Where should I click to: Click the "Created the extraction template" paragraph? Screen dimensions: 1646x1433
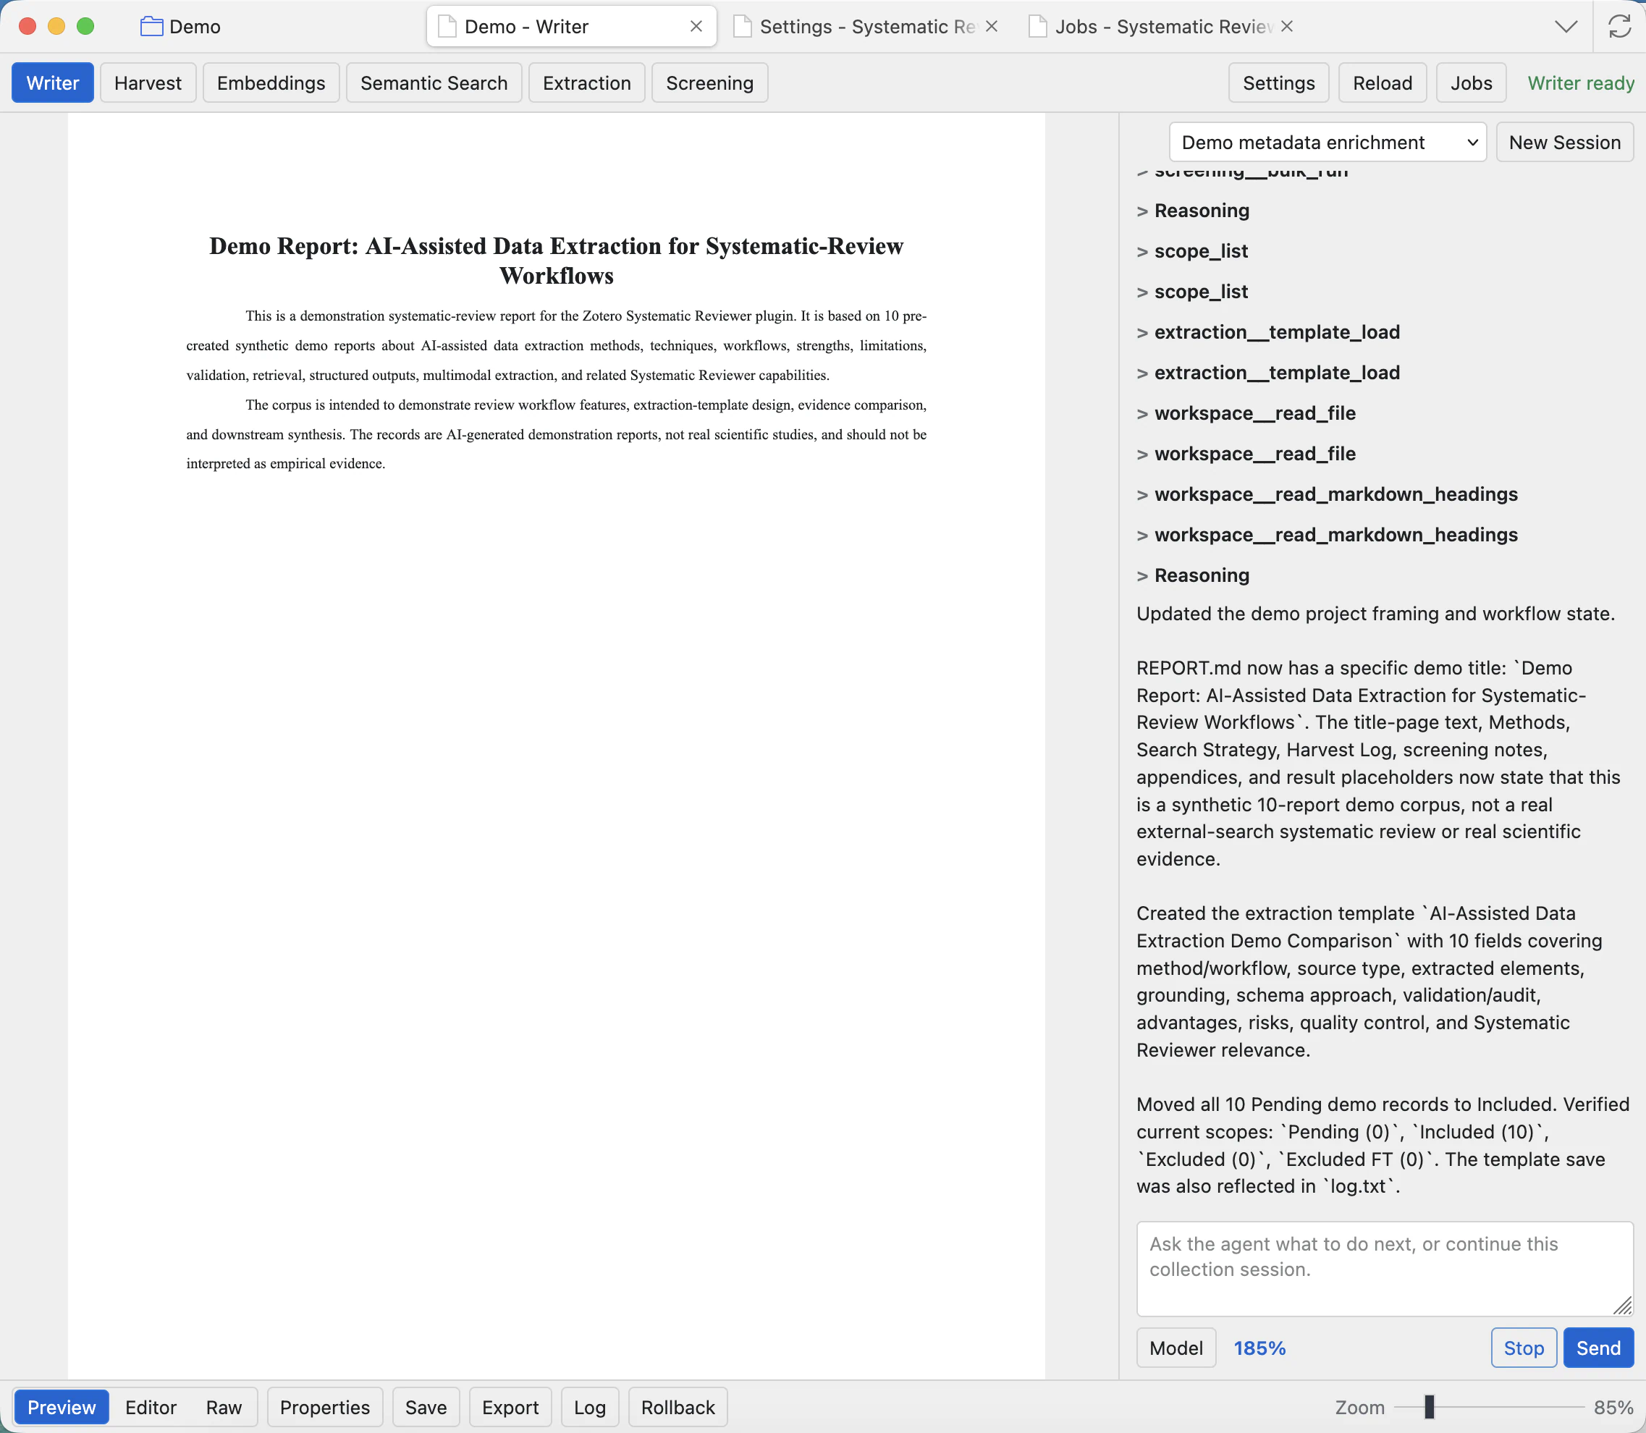click(x=1369, y=982)
